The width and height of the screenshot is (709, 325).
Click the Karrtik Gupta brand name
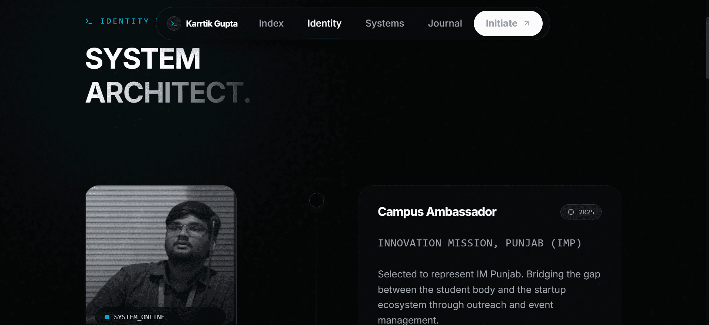212,24
